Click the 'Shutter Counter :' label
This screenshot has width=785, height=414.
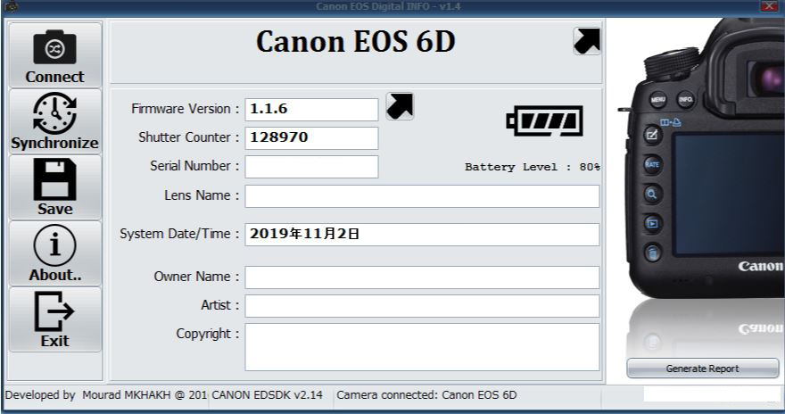tap(189, 137)
